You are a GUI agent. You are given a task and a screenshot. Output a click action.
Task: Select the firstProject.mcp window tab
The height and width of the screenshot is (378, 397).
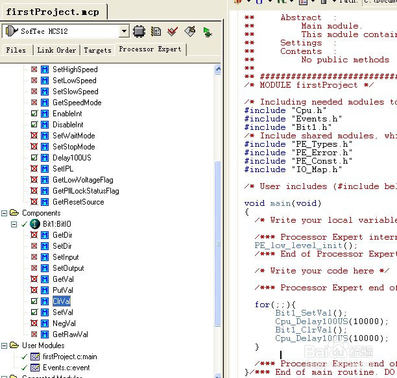click(x=53, y=12)
